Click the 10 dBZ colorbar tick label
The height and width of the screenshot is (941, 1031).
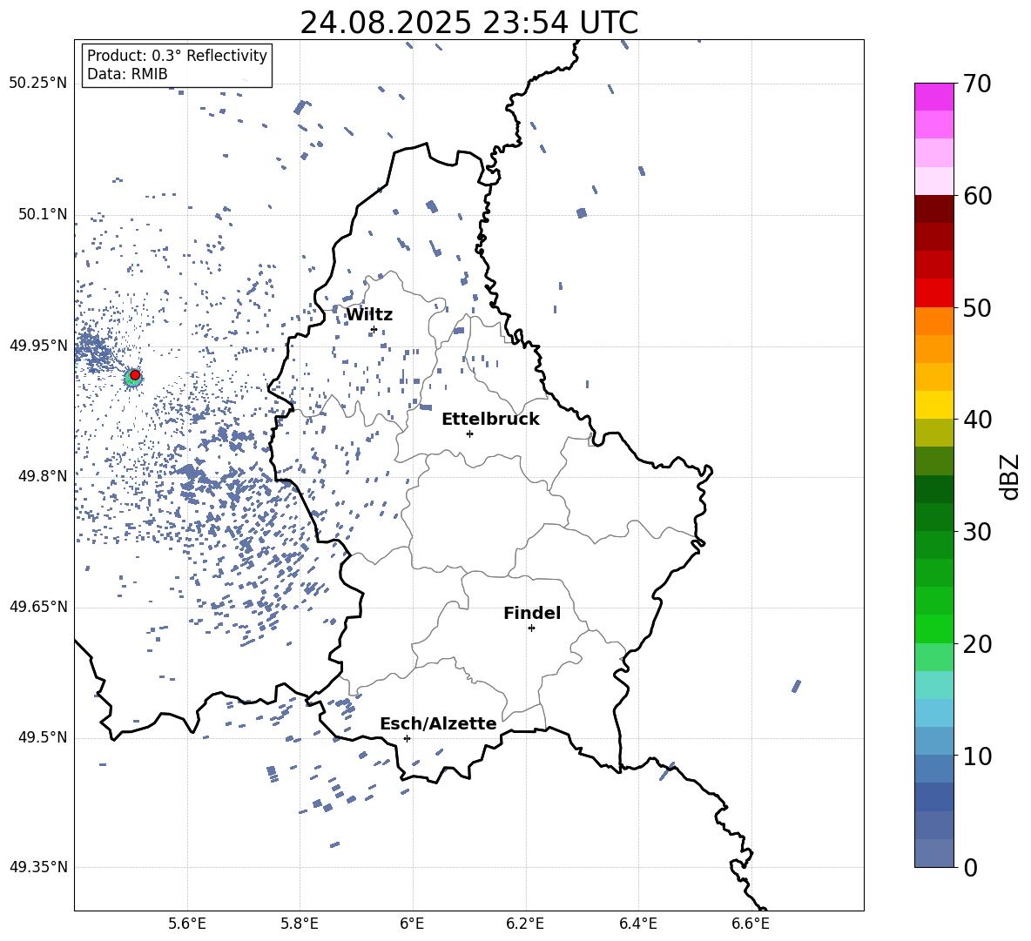pyautogui.click(x=977, y=756)
